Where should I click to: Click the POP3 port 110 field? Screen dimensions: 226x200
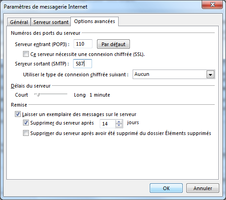[83, 44]
